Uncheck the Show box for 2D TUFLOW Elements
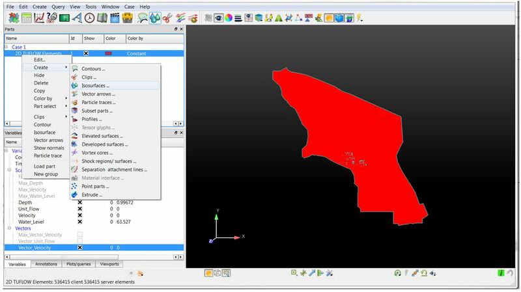 click(x=86, y=53)
